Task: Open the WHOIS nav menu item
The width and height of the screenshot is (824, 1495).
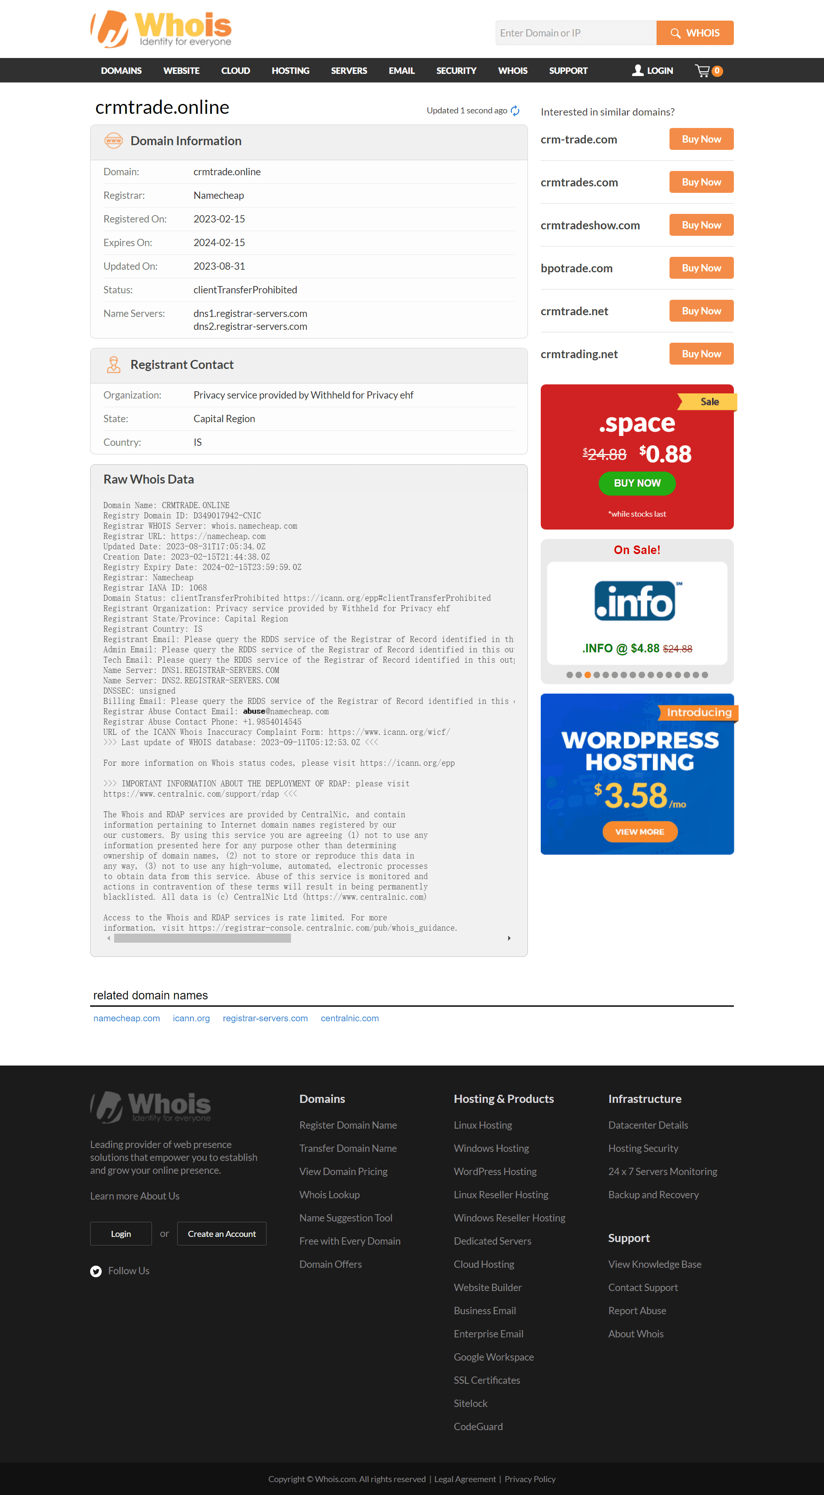Action: click(x=512, y=71)
